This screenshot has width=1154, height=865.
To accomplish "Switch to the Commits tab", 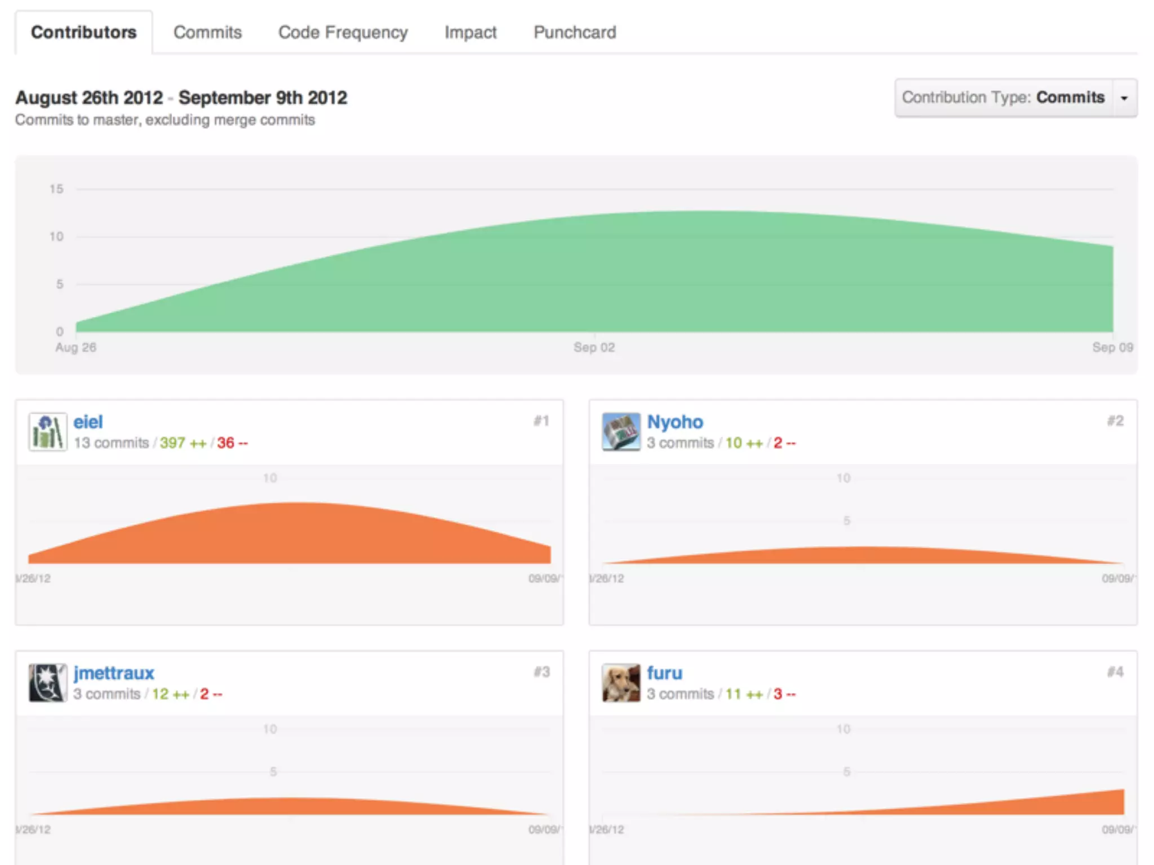I will (207, 33).
